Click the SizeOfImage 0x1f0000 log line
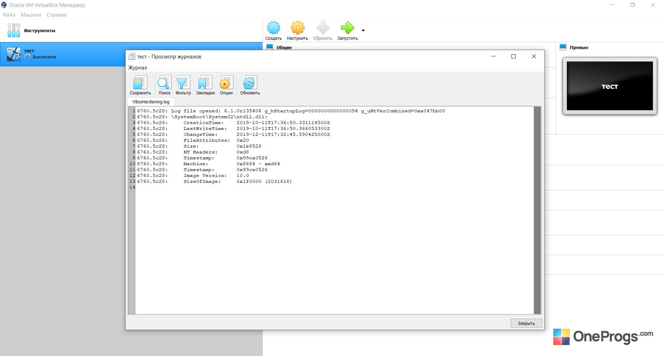The height and width of the screenshot is (356, 664). 214,181
